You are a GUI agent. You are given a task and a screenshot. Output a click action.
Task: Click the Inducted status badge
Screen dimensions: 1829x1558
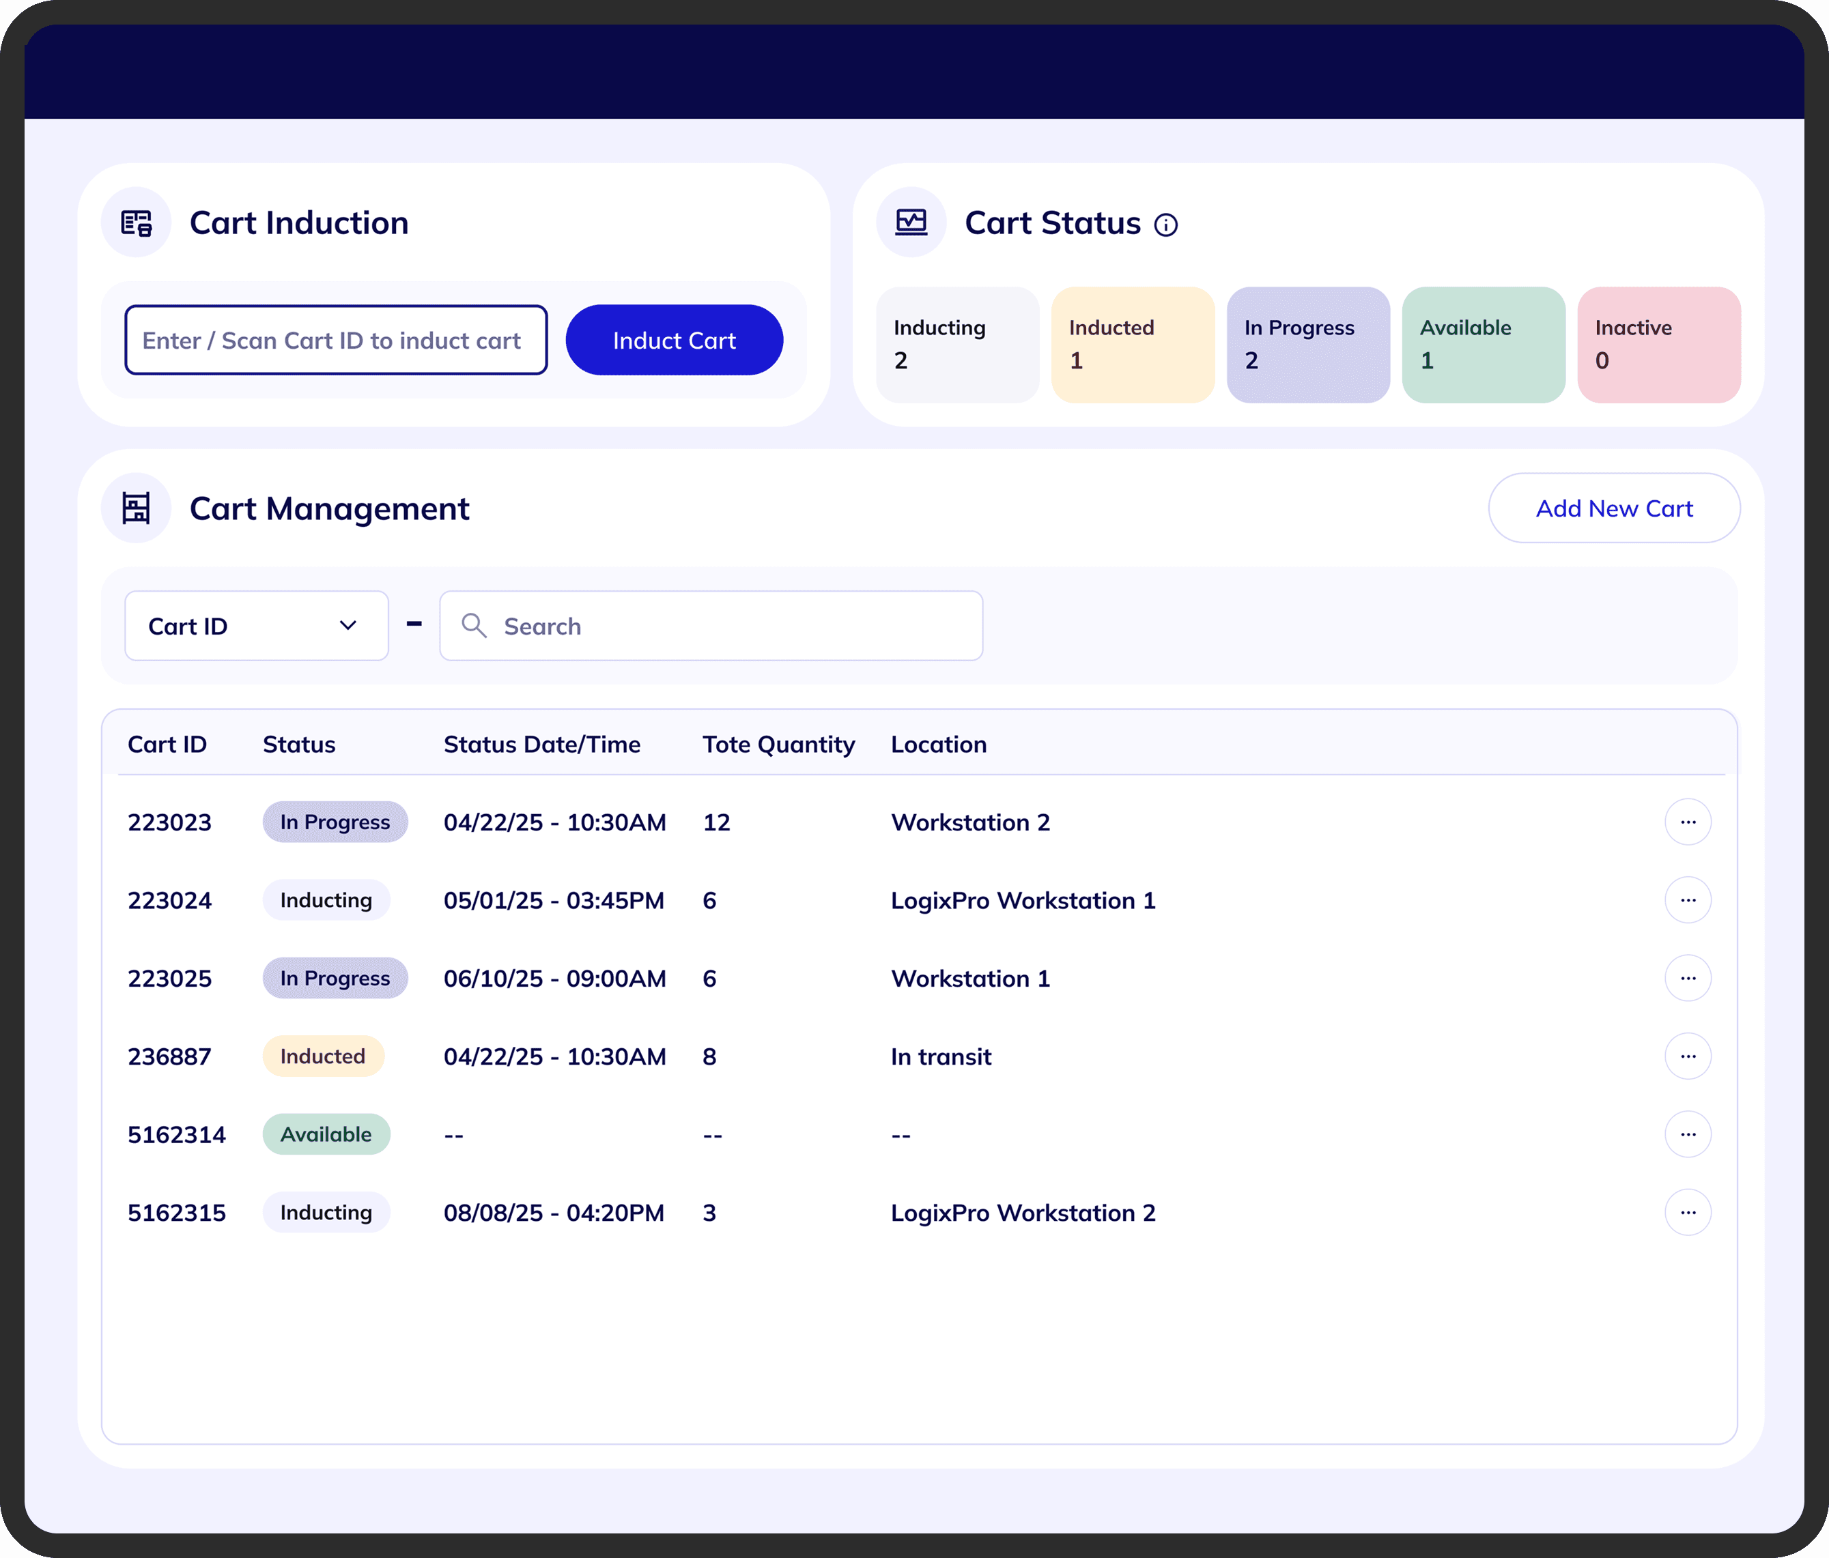pos(323,1056)
